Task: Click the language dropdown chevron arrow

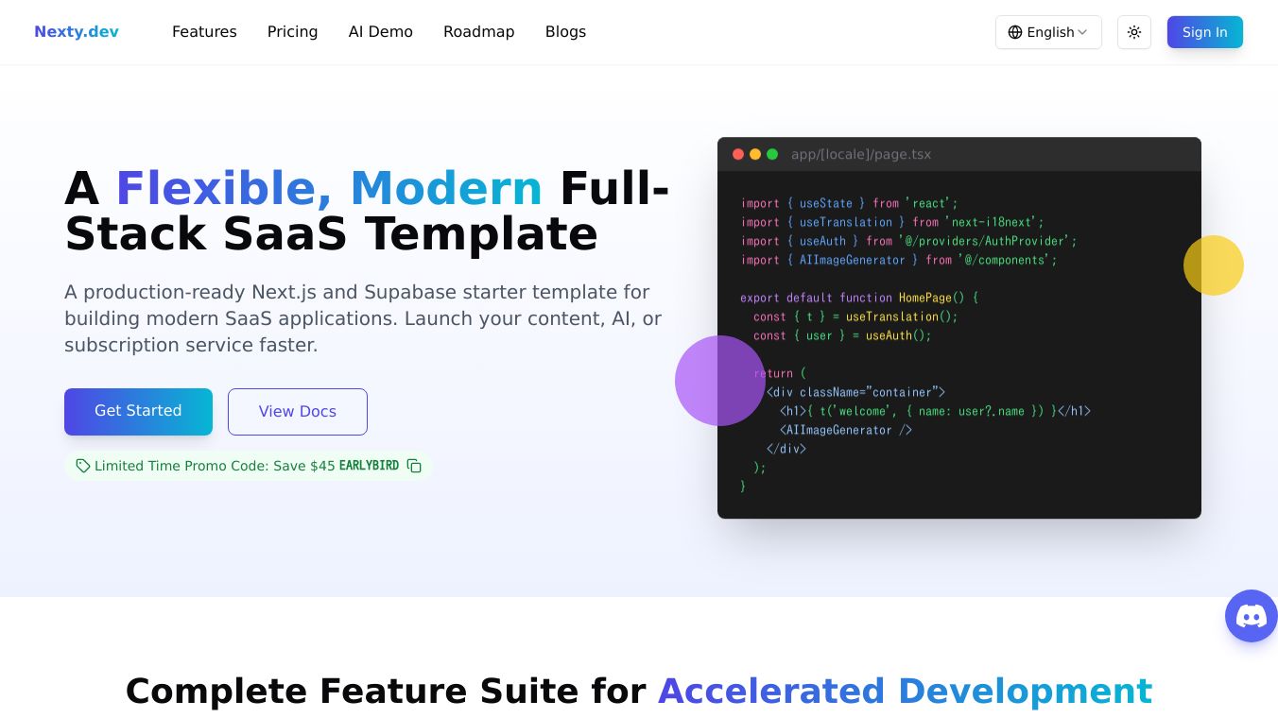Action: point(1082,32)
